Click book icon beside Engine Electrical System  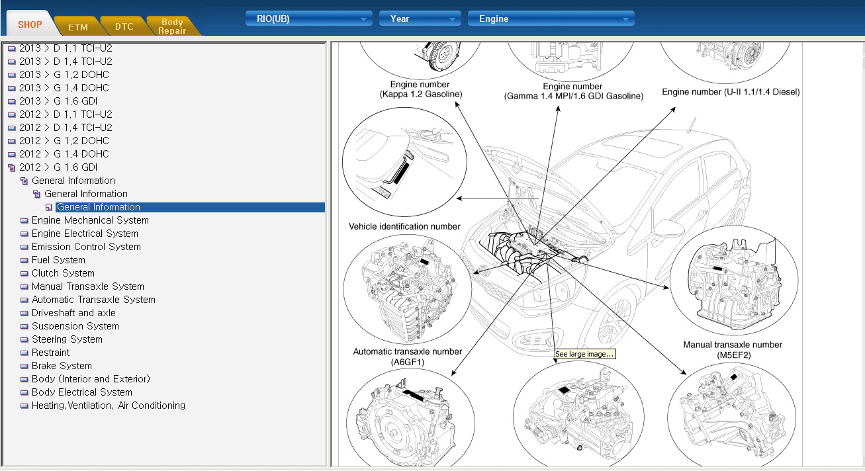coord(24,234)
